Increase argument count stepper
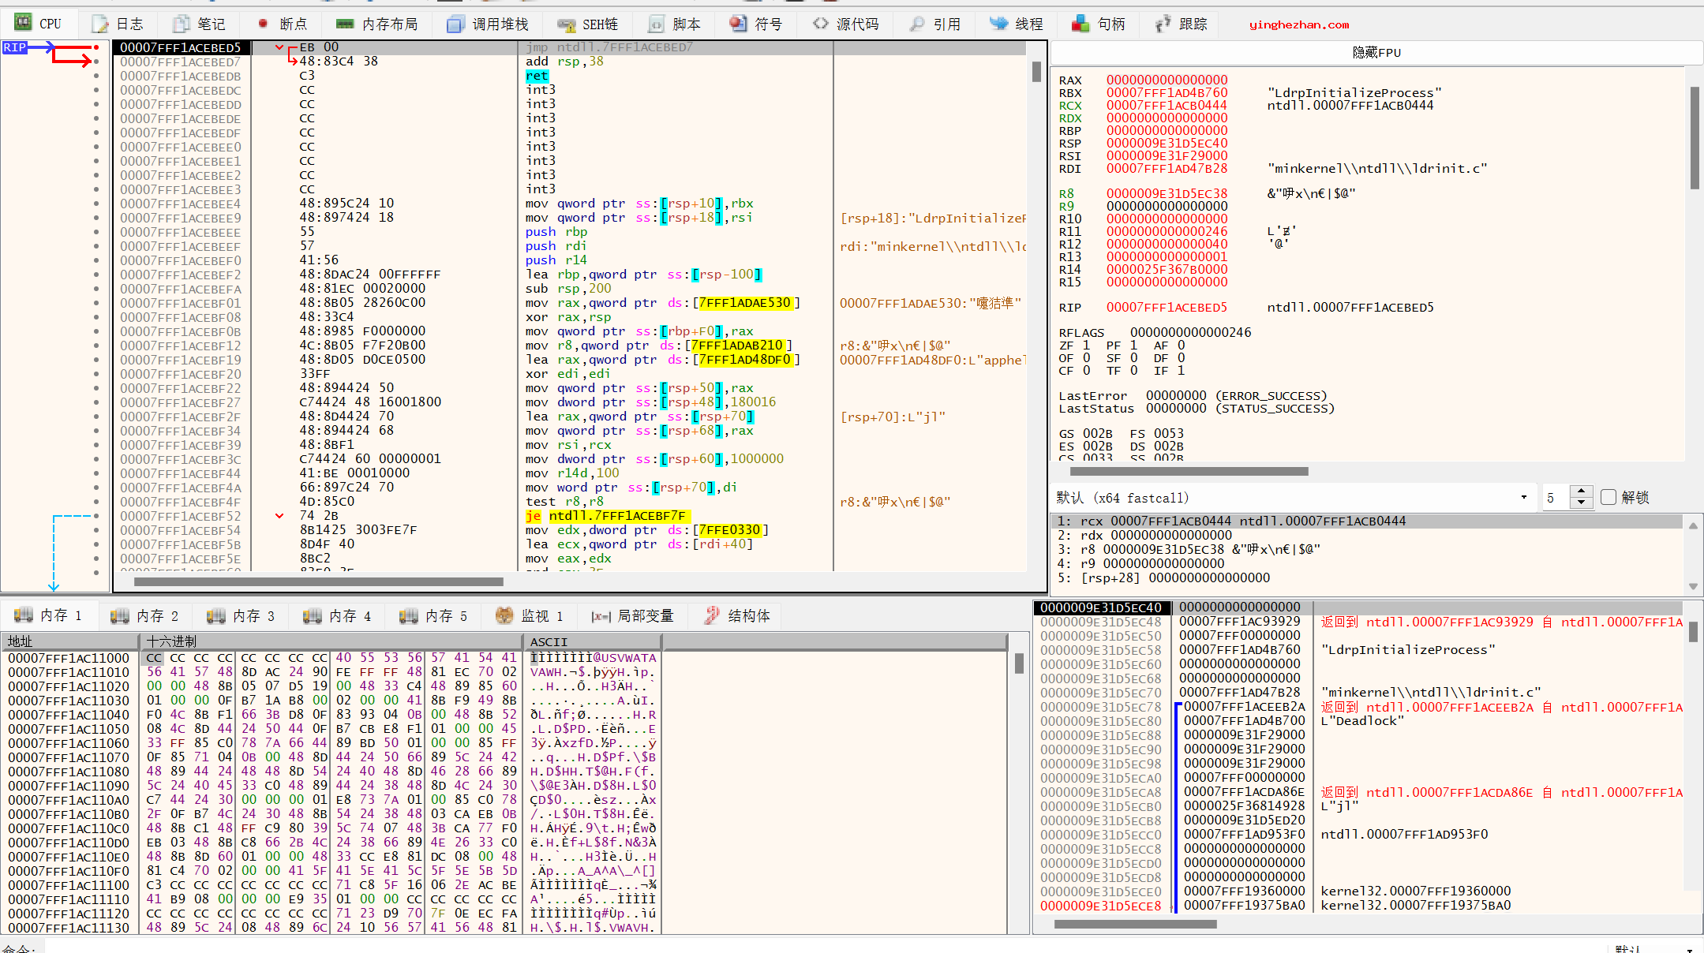Screen dimensions: 1704x953 [x=1581, y=491]
